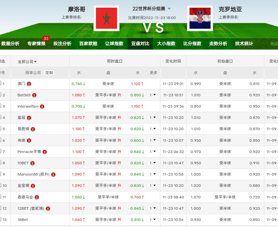Screen dimensions: 278x227
Task: Click the 主 icon beside Interwetten
Action: 42,106
